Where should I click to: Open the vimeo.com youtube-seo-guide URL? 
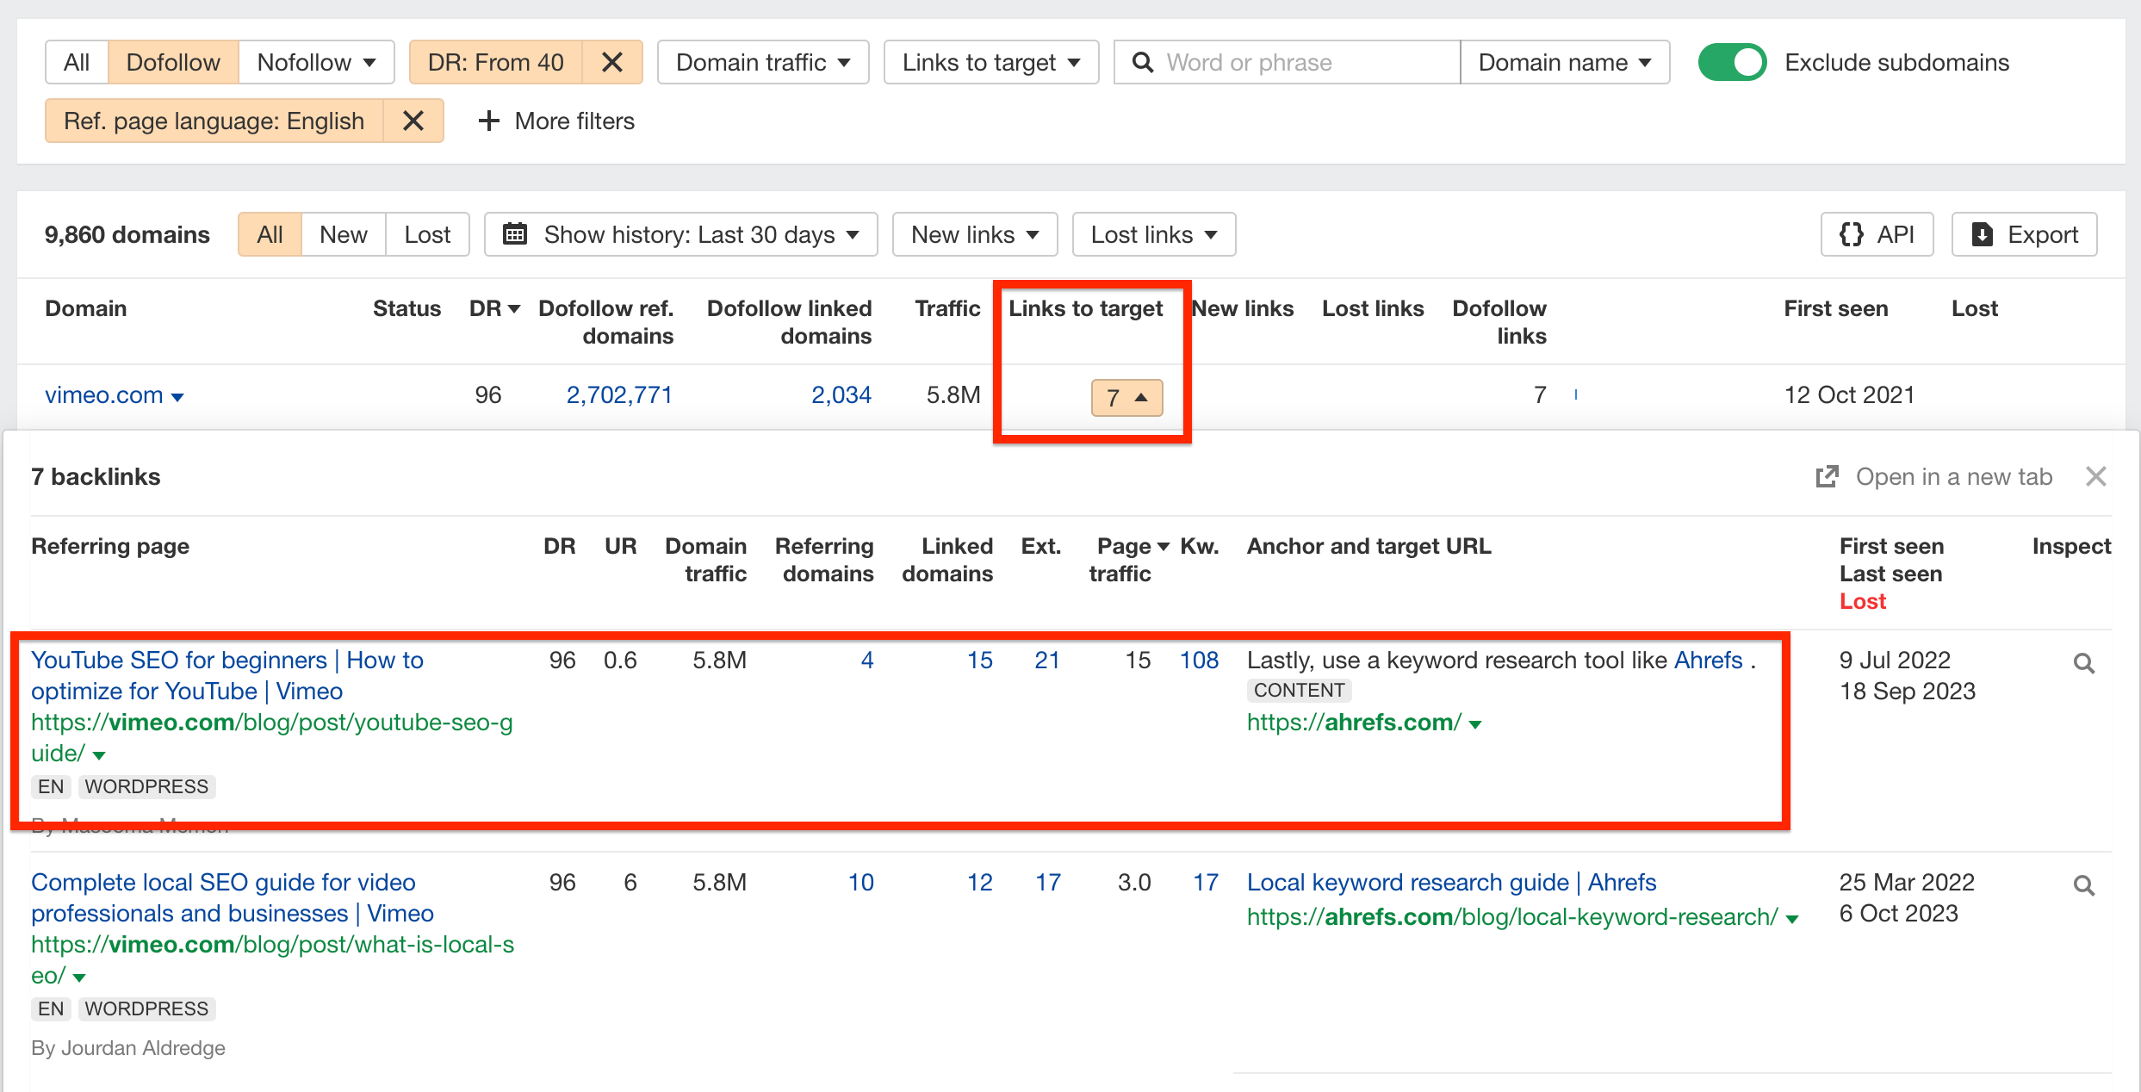pos(271,737)
